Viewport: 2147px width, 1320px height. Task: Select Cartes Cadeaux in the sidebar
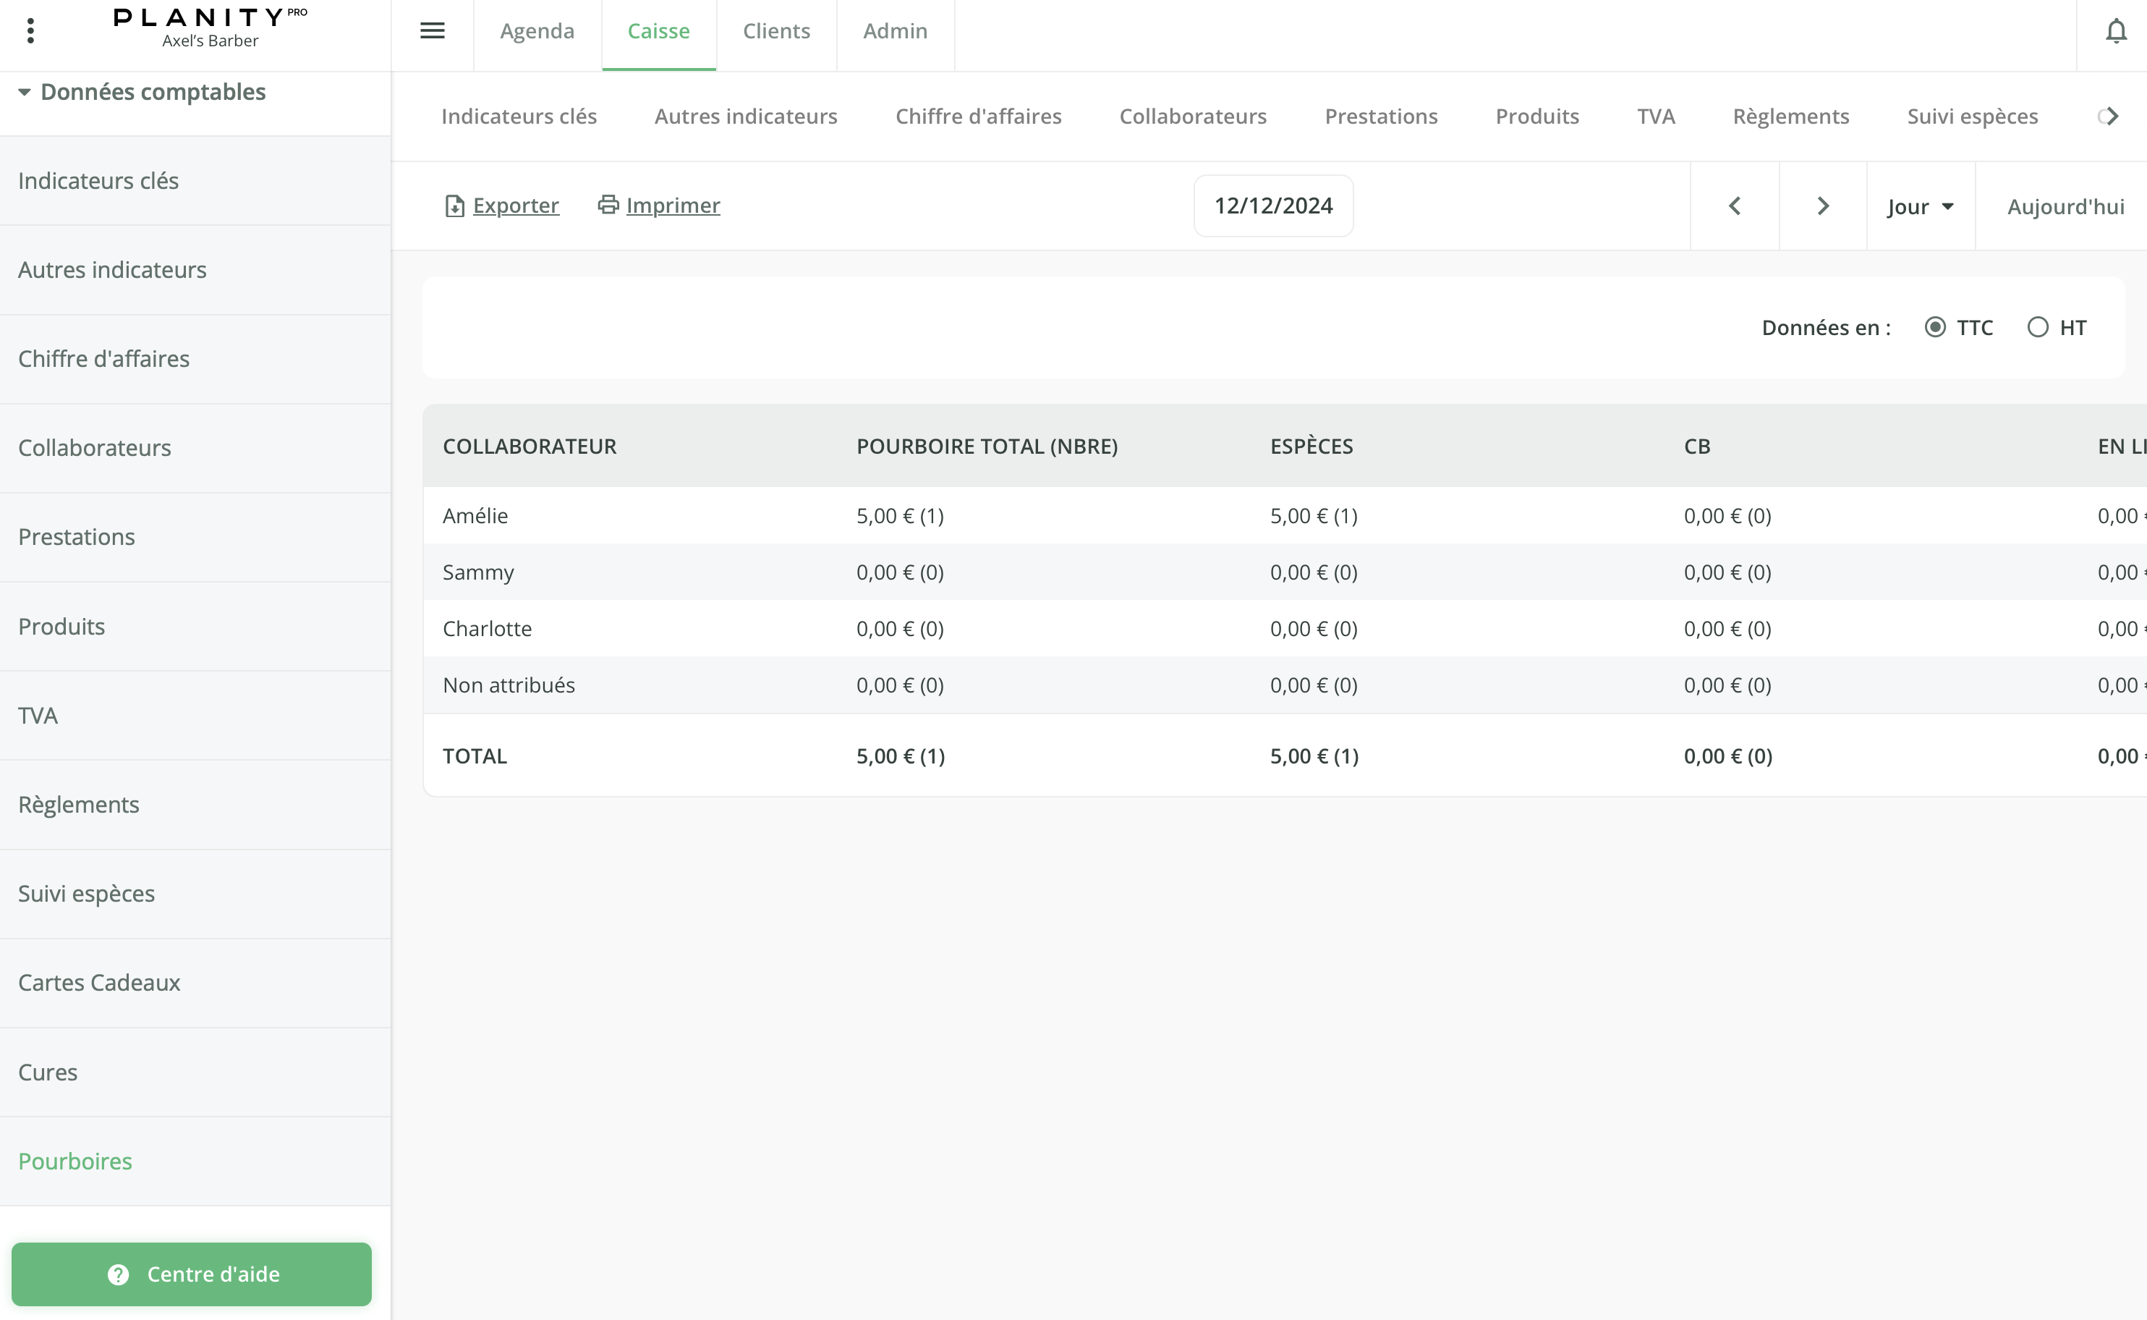point(99,982)
